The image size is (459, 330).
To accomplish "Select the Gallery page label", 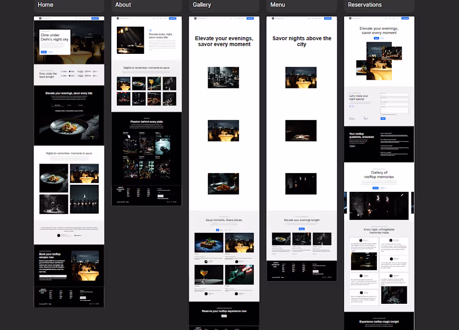I will [x=202, y=5].
